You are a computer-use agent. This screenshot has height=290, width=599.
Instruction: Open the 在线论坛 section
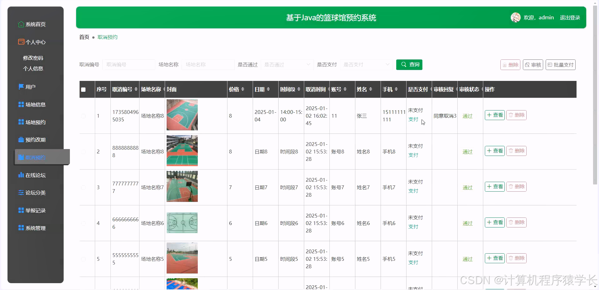coord(35,175)
